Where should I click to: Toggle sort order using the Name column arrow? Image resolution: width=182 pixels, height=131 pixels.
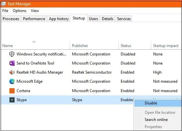pos(34,42)
